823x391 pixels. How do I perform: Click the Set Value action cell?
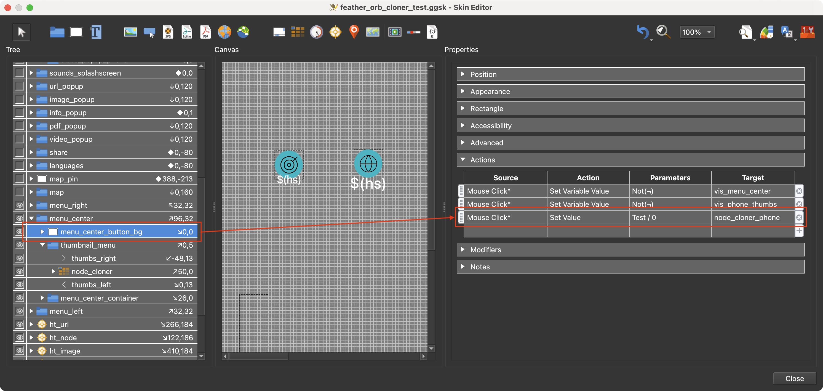(588, 217)
